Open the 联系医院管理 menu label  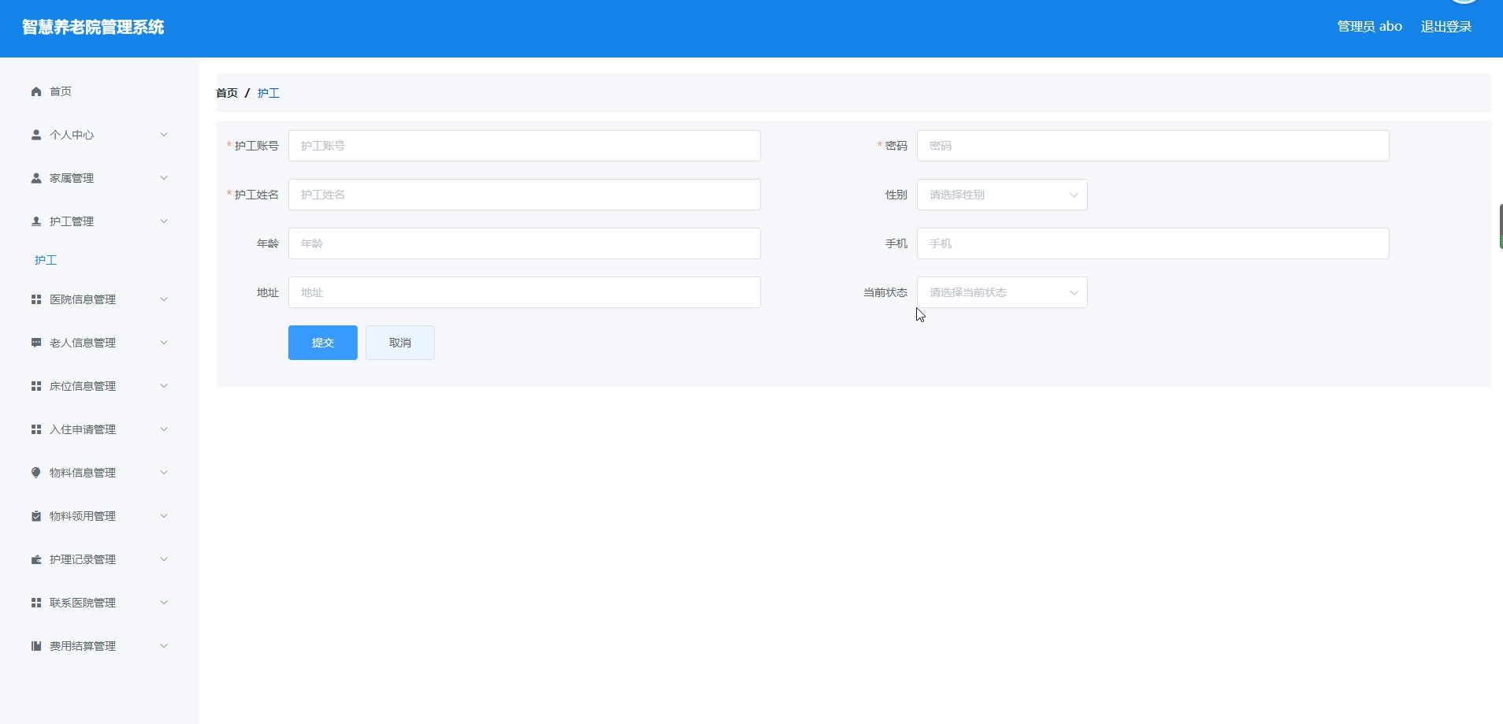pyautogui.click(x=83, y=603)
